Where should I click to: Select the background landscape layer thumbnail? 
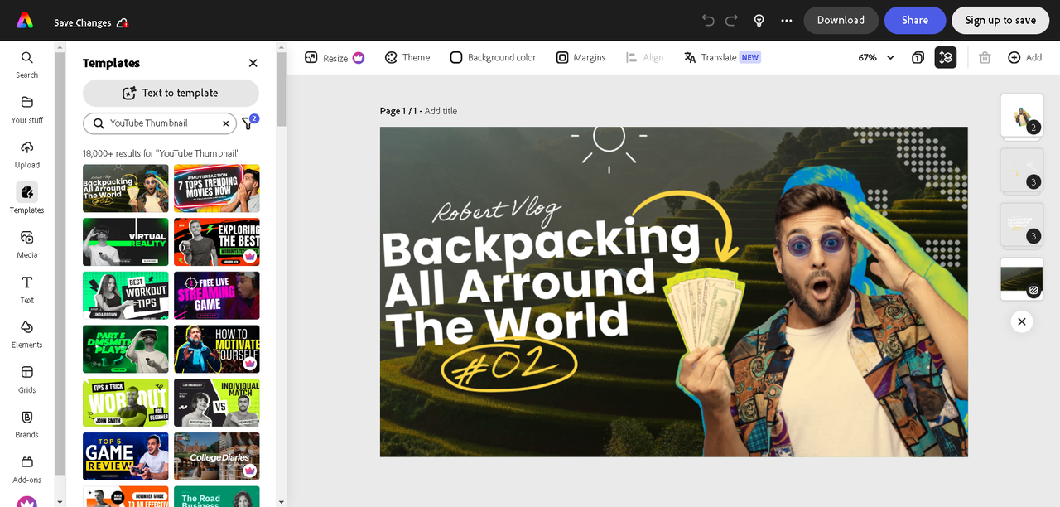pyautogui.click(x=1022, y=279)
